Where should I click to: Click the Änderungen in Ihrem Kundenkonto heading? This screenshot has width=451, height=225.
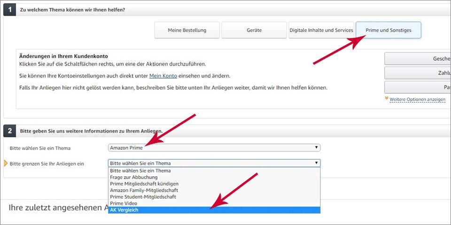tap(63, 56)
